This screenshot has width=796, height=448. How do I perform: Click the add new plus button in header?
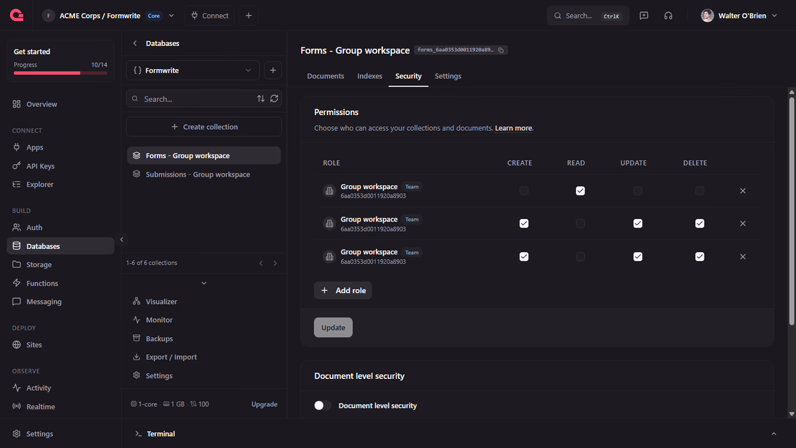tap(248, 16)
